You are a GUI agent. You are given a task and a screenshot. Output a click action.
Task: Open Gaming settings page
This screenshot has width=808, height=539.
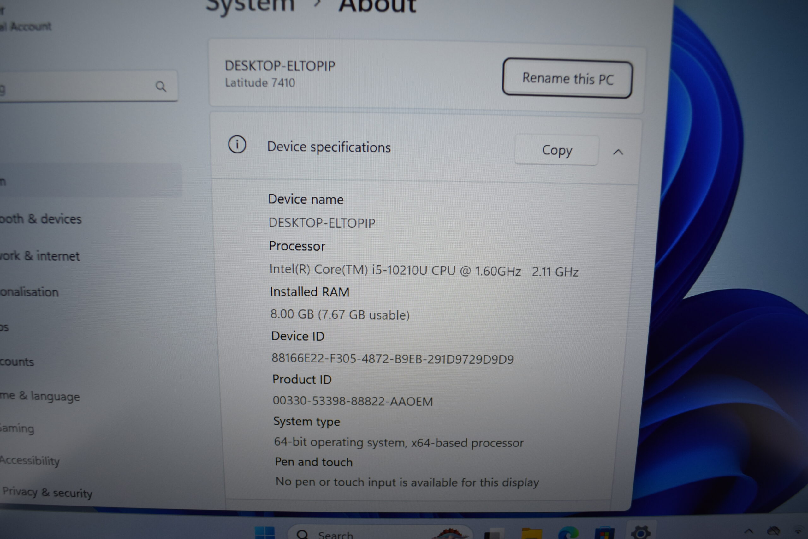17,428
